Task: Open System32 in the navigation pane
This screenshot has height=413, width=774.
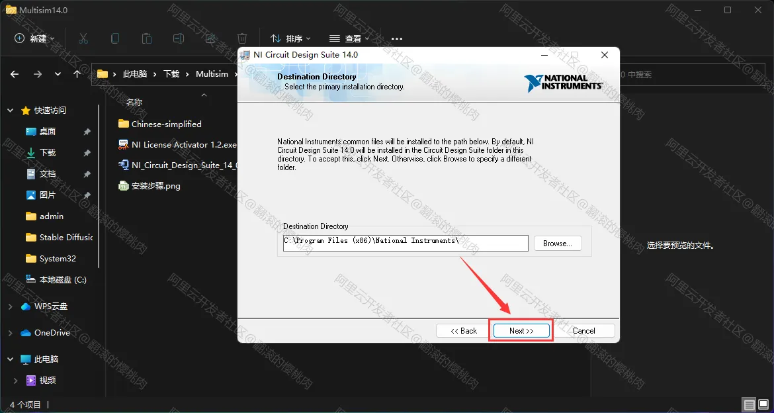Action: 58,259
